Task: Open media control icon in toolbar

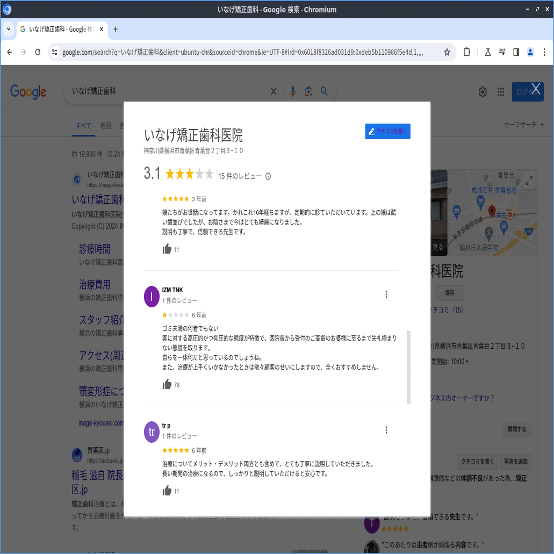Action: tap(502, 52)
